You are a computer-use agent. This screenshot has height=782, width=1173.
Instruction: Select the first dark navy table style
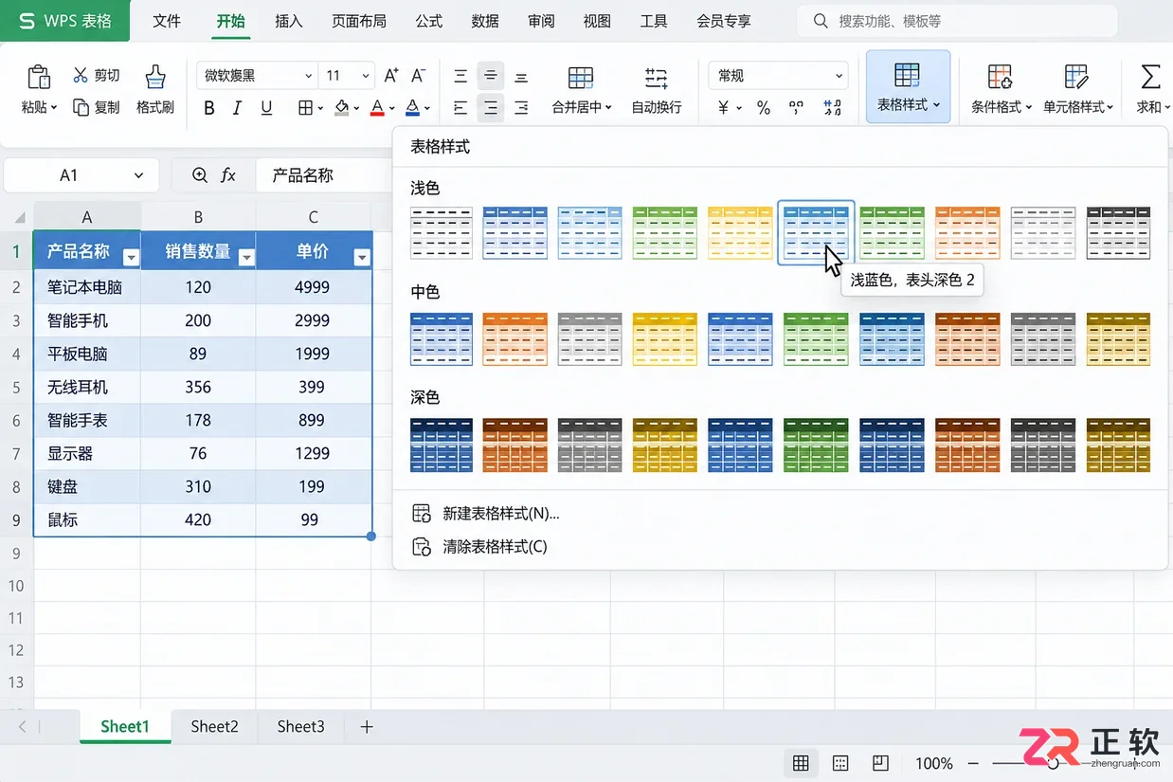coord(442,446)
